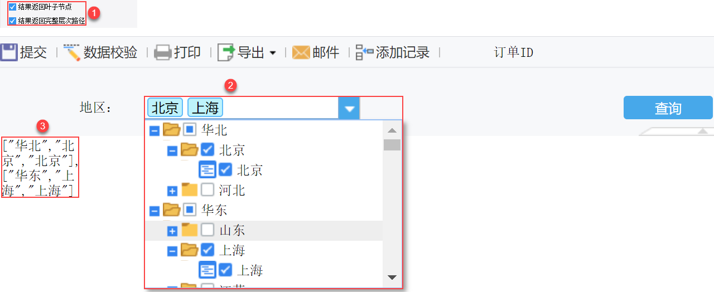Click the folder icon next to 华北
714x292 pixels.
pyautogui.click(x=172, y=130)
